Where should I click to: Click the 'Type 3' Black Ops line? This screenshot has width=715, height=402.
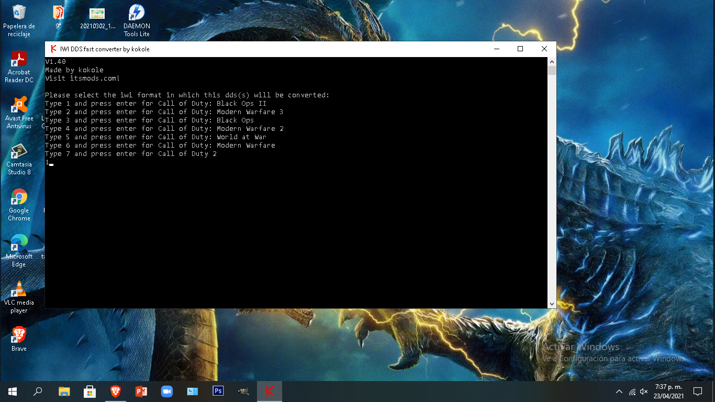click(x=150, y=120)
